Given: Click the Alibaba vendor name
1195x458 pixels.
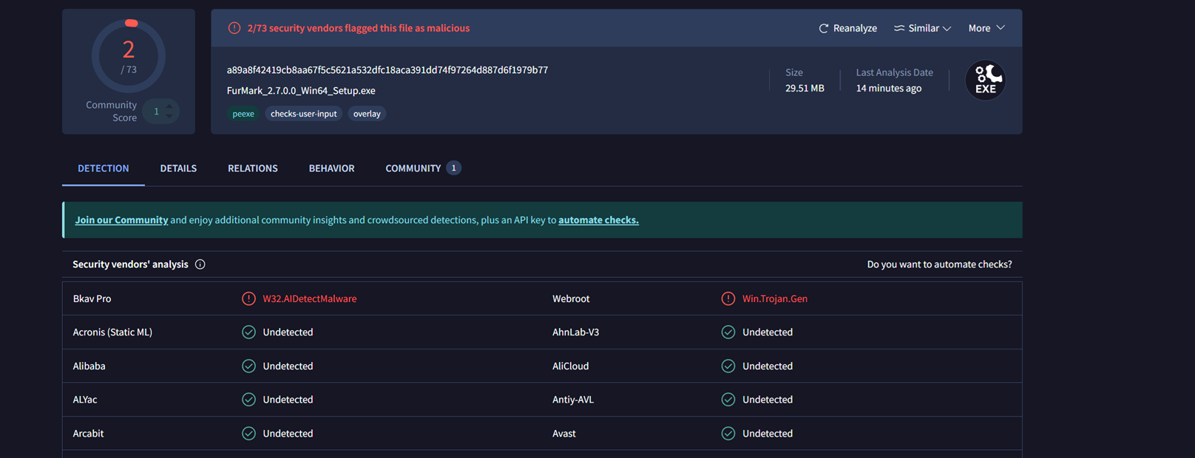Looking at the screenshot, I should tap(89, 366).
